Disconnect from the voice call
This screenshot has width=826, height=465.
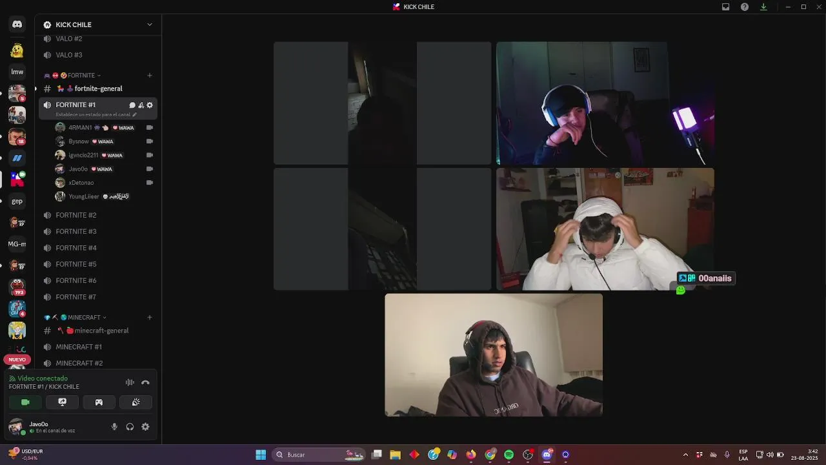(145, 382)
